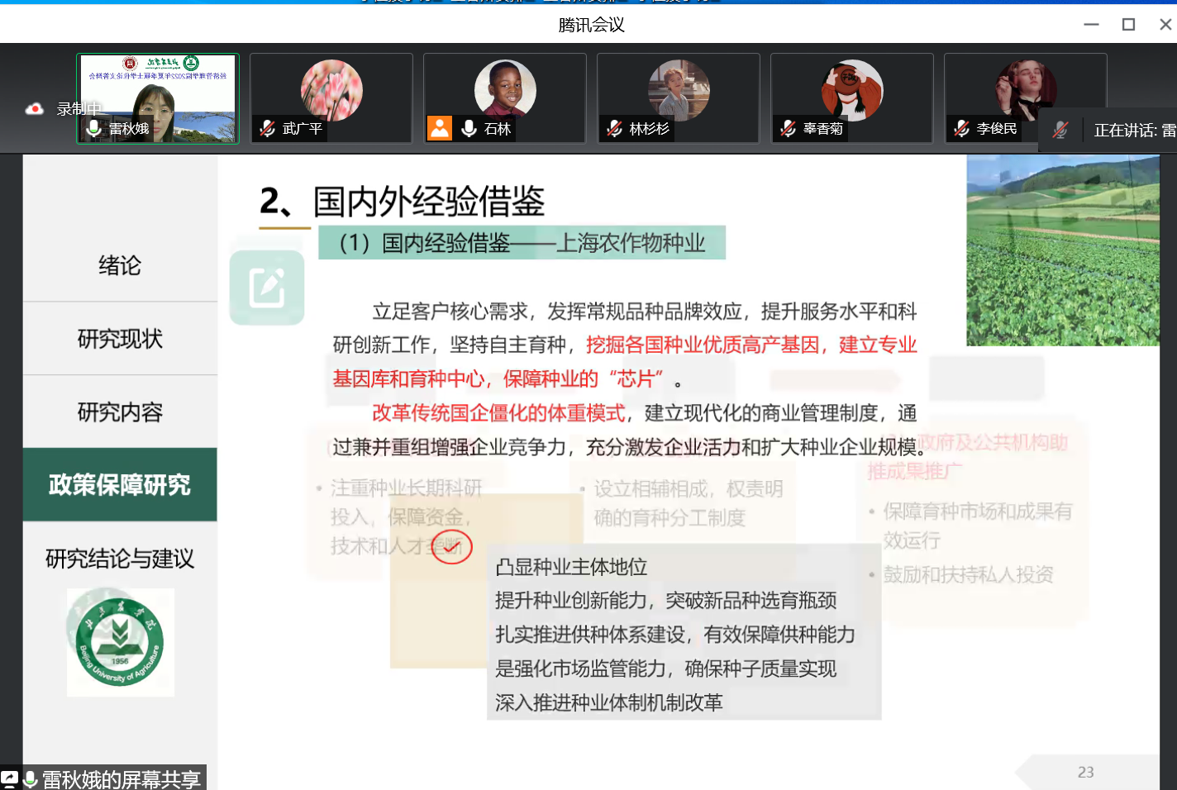
Task: Click the green edit note icon on slide
Action: pyautogui.click(x=267, y=288)
